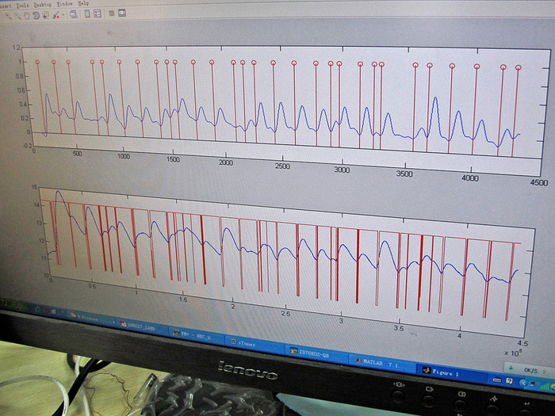555x416 pixels.
Task: Click the last red circle marker in top plot
Action: pos(519,67)
